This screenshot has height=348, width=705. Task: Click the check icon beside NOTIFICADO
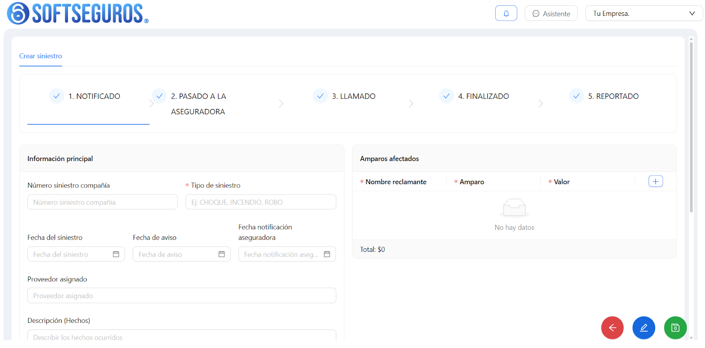click(x=56, y=96)
